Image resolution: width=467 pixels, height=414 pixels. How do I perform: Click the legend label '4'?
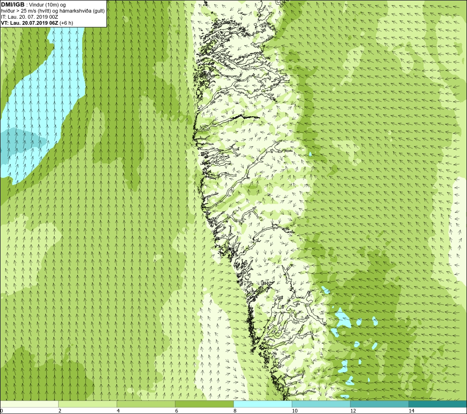click(x=118, y=411)
